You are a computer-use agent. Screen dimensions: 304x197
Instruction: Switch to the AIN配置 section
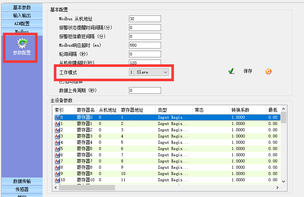tap(22, 24)
